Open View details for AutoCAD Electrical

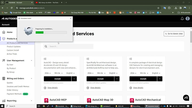click(x=138, y=88)
